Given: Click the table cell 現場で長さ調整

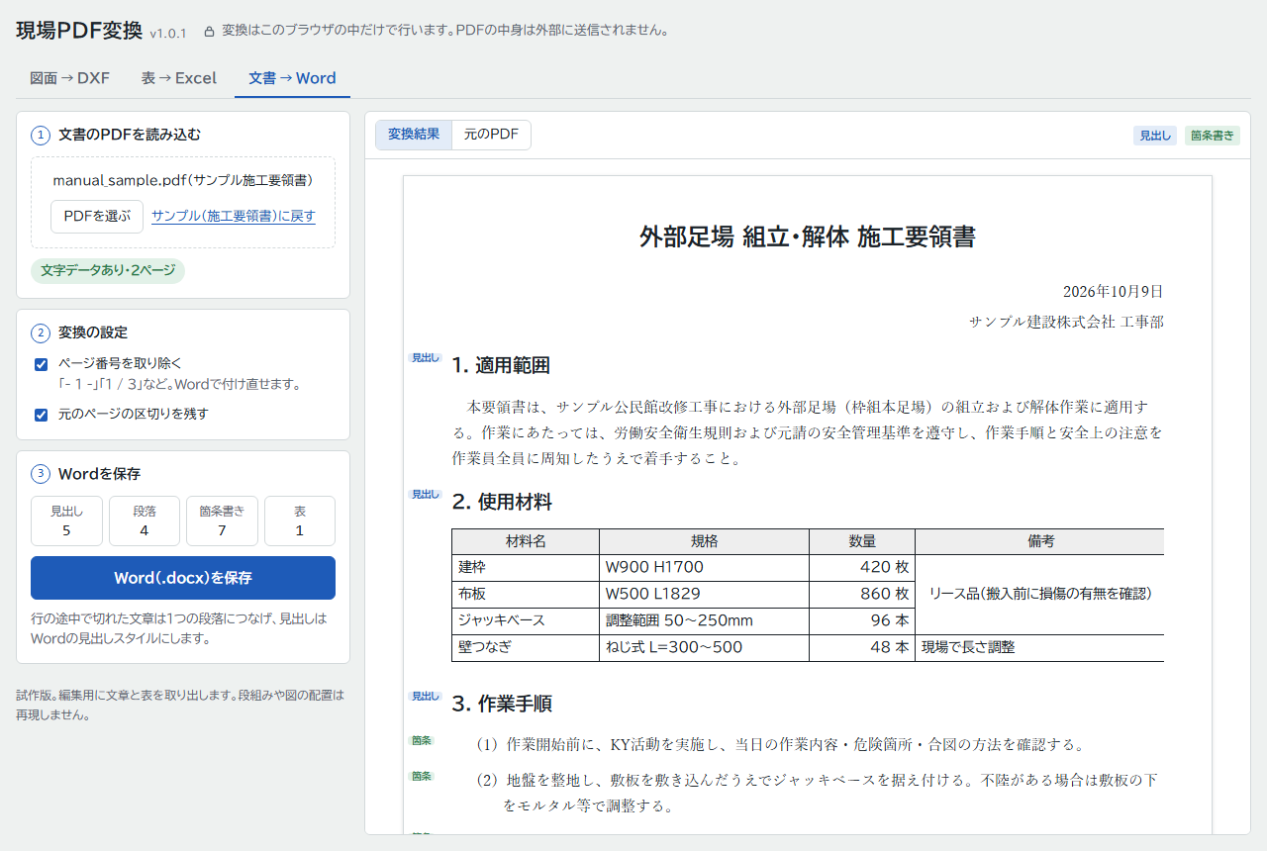Looking at the screenshot, I should [1039, 648].
